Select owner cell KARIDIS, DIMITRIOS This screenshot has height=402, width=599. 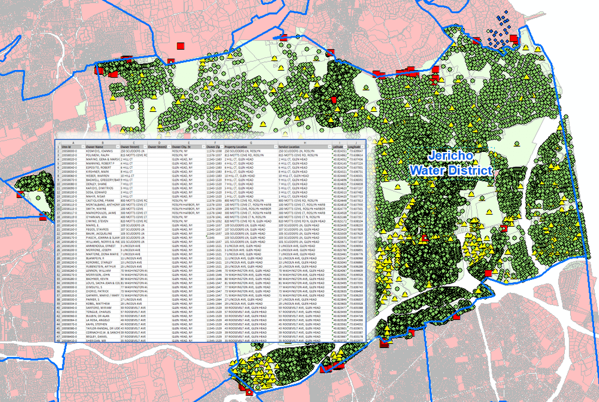point(103,188)
